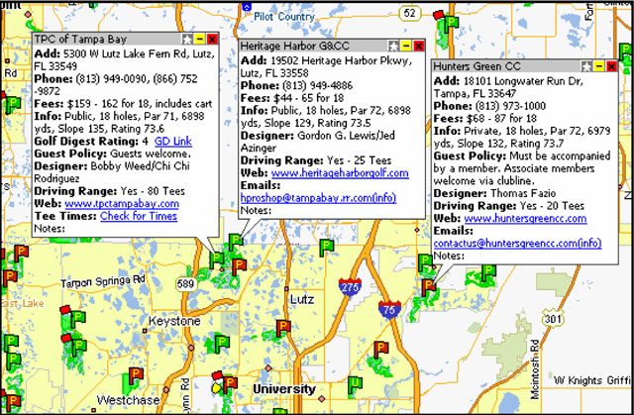Click the Keystone town label on the map
This screenshot has height=415, width=634.
pyautogui.click(x=174, y=321)
